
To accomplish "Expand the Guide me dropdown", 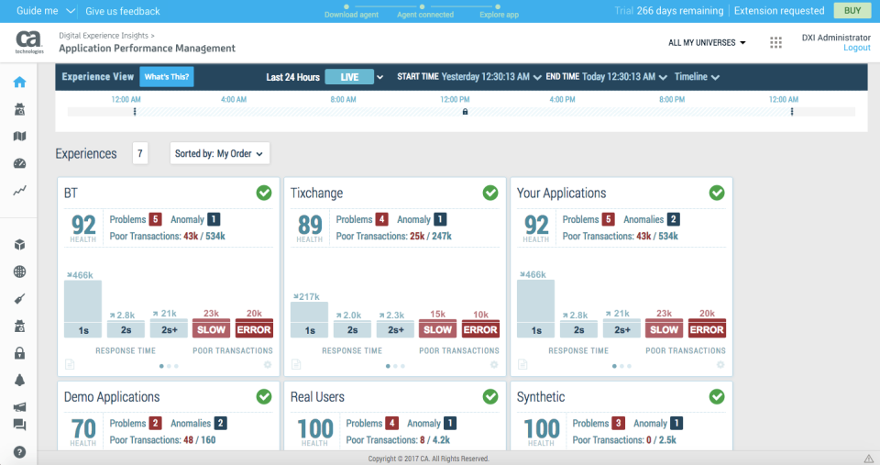I will (46, 11).
